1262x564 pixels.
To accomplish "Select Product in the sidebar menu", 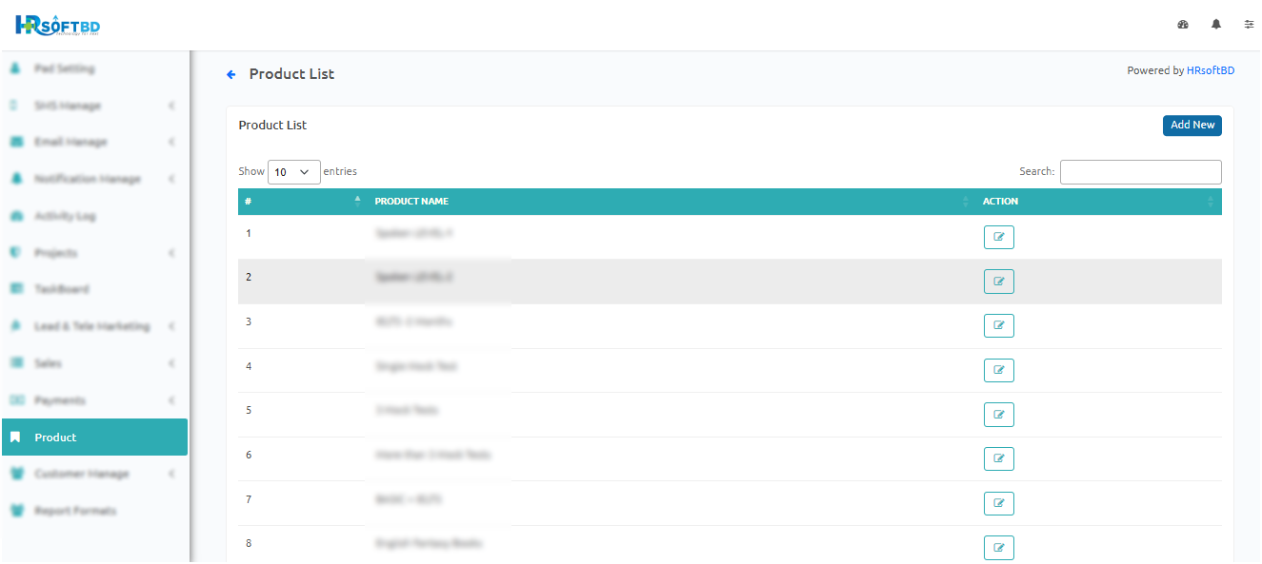I will click(93, 438).
